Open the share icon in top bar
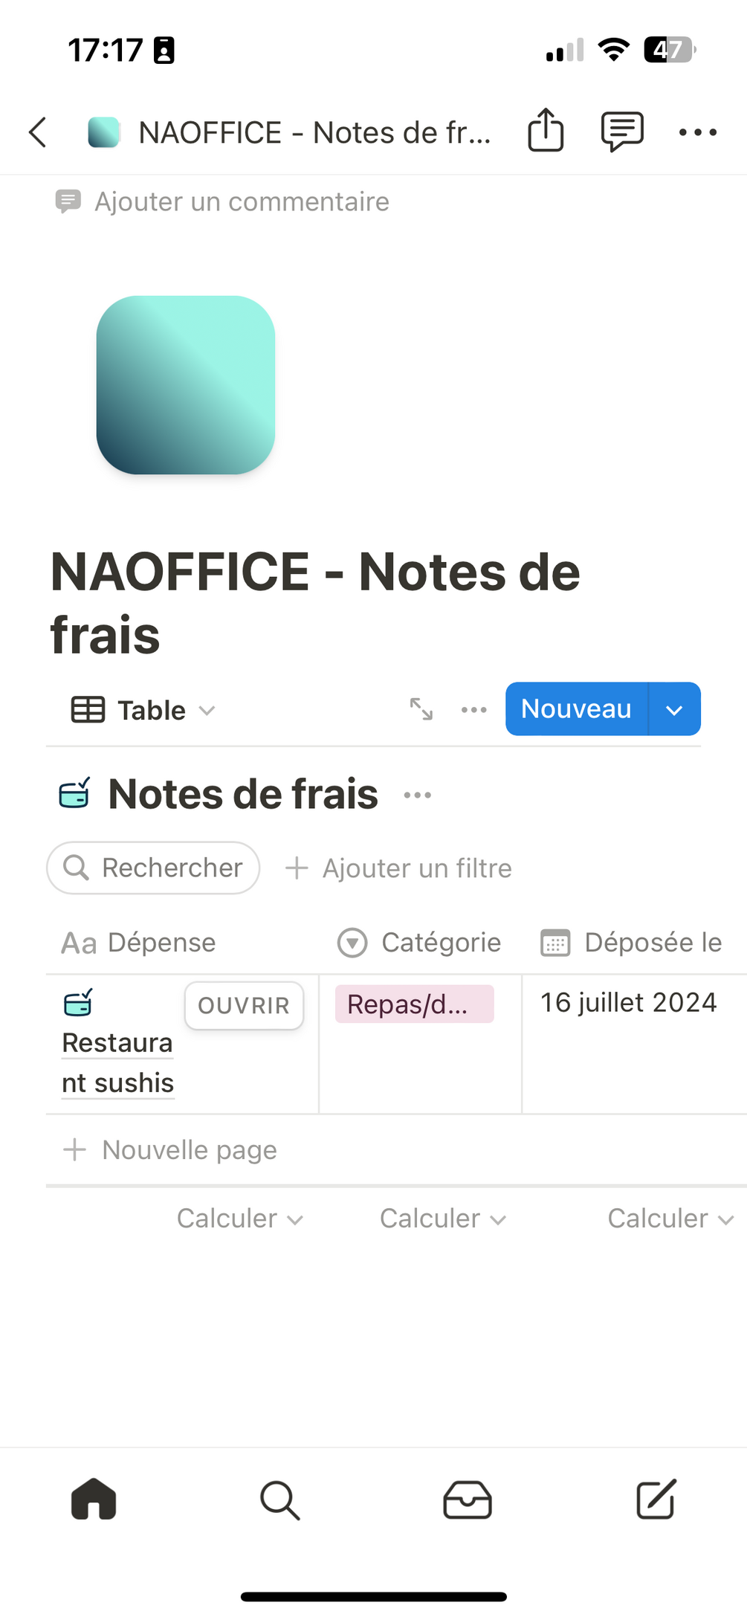 pyautogui.click(x=546, y=131)
